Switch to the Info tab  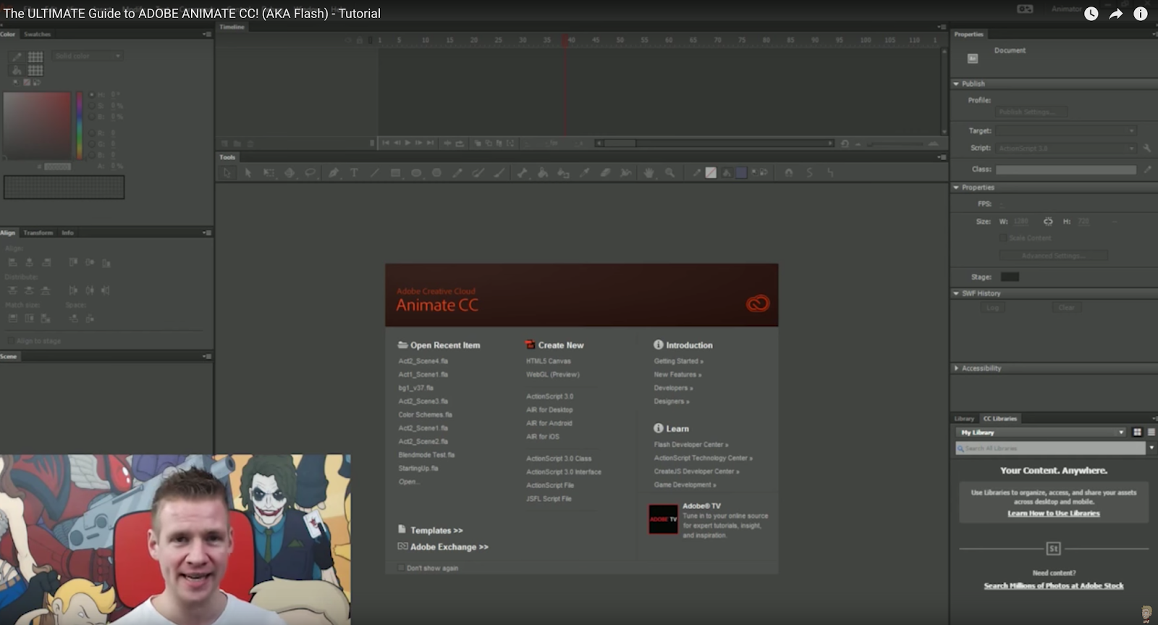click(x=68, y=232)
